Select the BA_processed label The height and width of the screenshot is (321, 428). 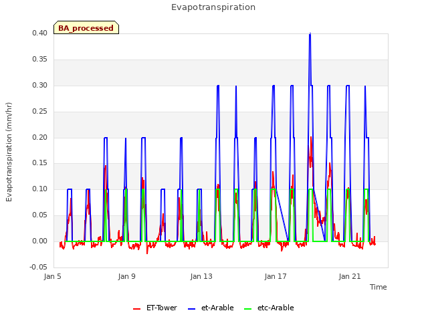(86, 28)
